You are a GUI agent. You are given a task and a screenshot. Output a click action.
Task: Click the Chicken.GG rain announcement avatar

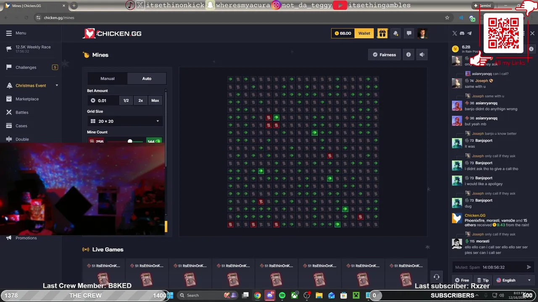tap(457, 218)
